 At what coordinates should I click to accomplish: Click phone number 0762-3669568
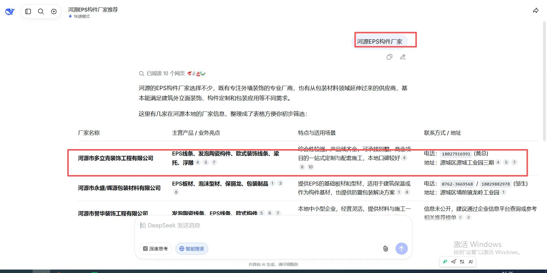tap(457, 184)
